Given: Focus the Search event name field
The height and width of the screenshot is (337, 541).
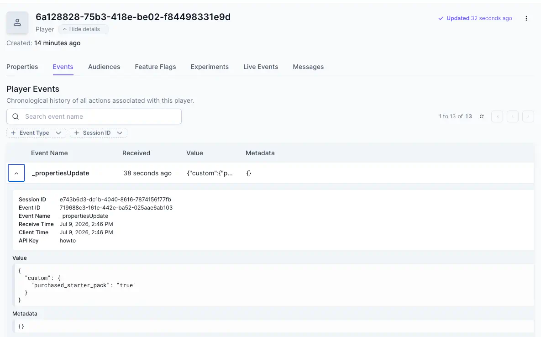Looking at the screenshot, I should point(94,116).
